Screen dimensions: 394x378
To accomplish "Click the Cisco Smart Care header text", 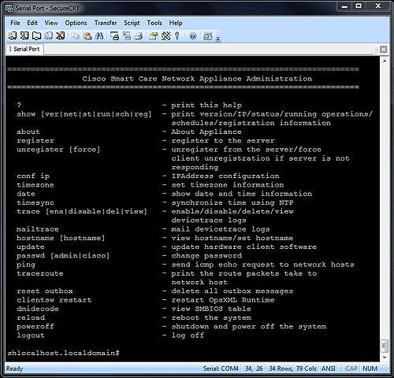I will 197,79.
